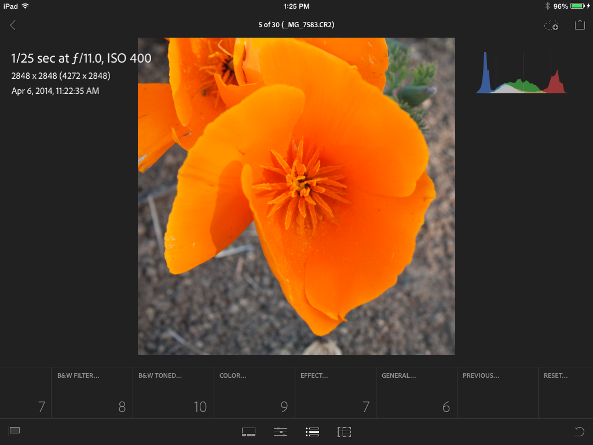This screenshot has width=593, height=445.
Task: Toggle the pick flag icon
Action: [x=14, y=431]
